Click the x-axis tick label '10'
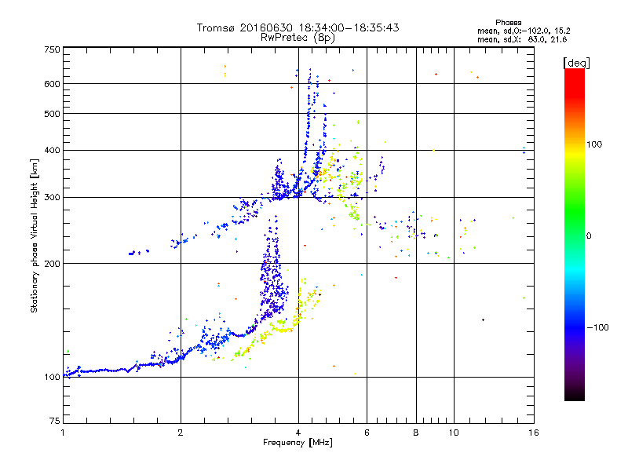This screenshot has width=628, height=471. [454, 433]
